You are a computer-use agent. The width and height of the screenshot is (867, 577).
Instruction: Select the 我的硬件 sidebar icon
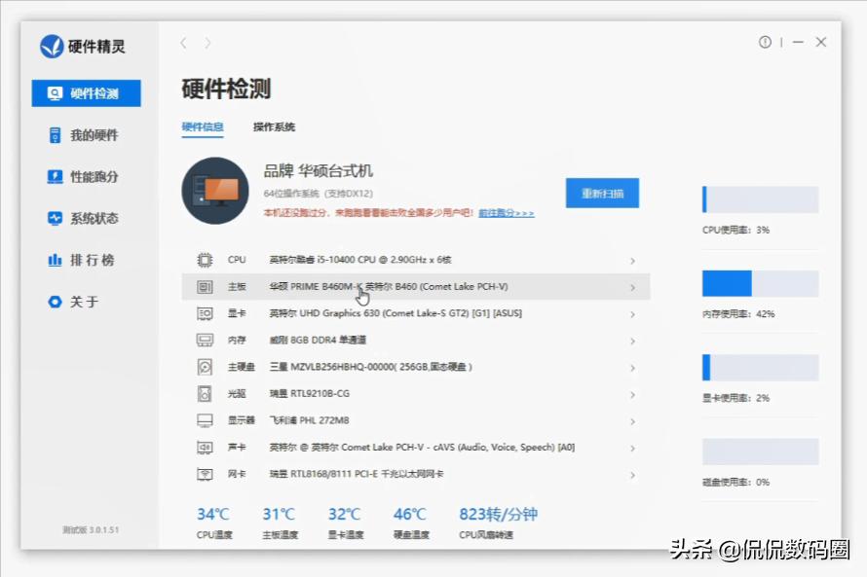tap(56, 134)
